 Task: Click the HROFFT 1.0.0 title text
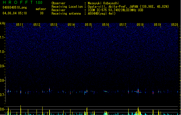point(22,2)
